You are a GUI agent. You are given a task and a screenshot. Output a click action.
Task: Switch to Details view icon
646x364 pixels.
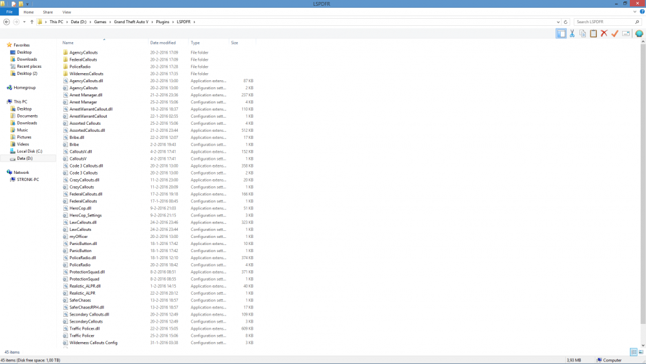(634, 352)
